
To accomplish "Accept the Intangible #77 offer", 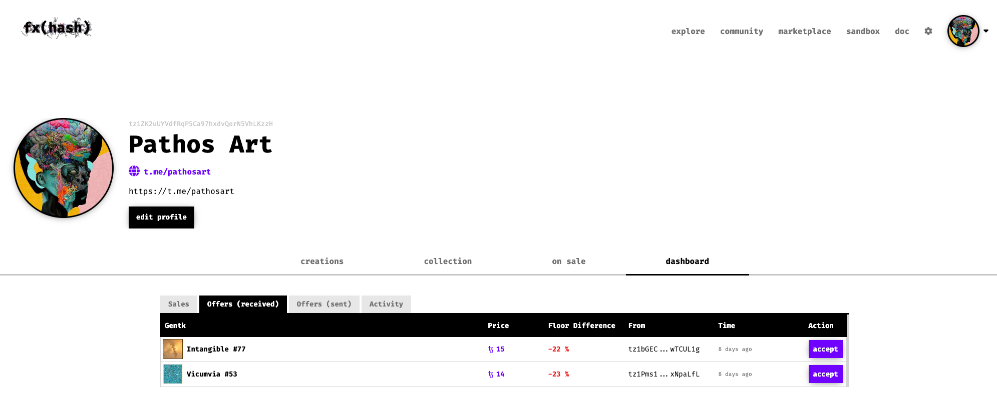I will point(825,349).
